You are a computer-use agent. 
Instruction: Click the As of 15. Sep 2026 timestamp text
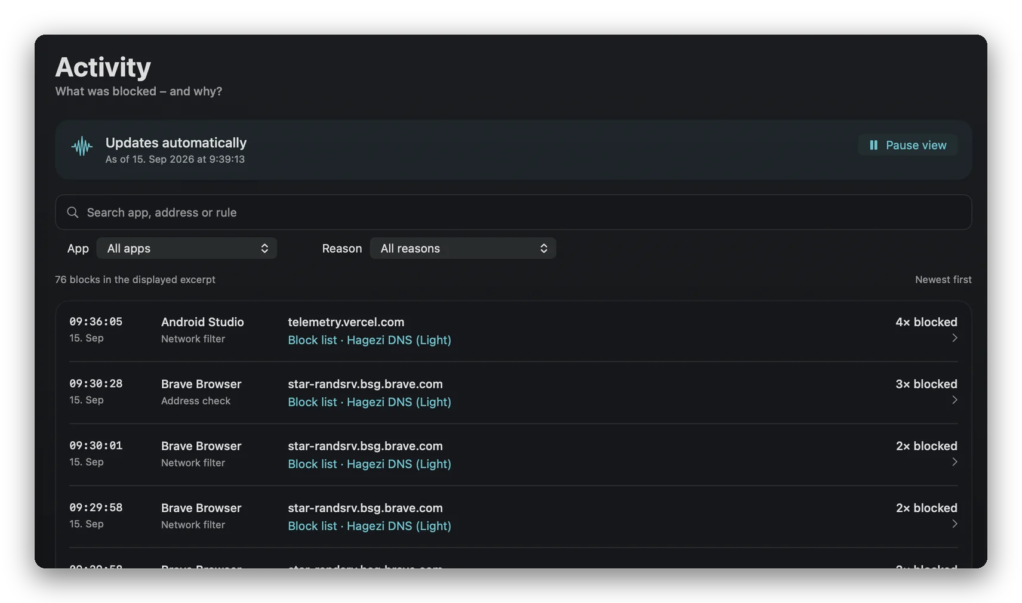tap(175, 159)
